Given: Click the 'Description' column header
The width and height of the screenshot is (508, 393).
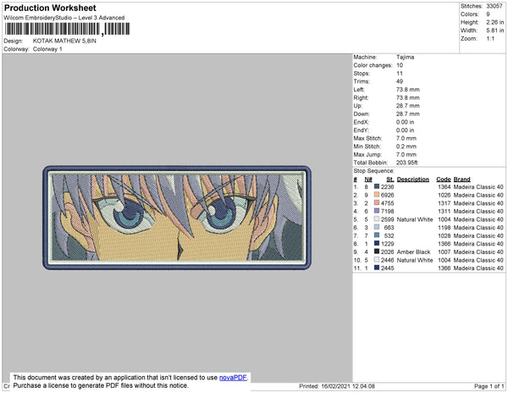Looking at the screenshot, I should click(413, 180).
